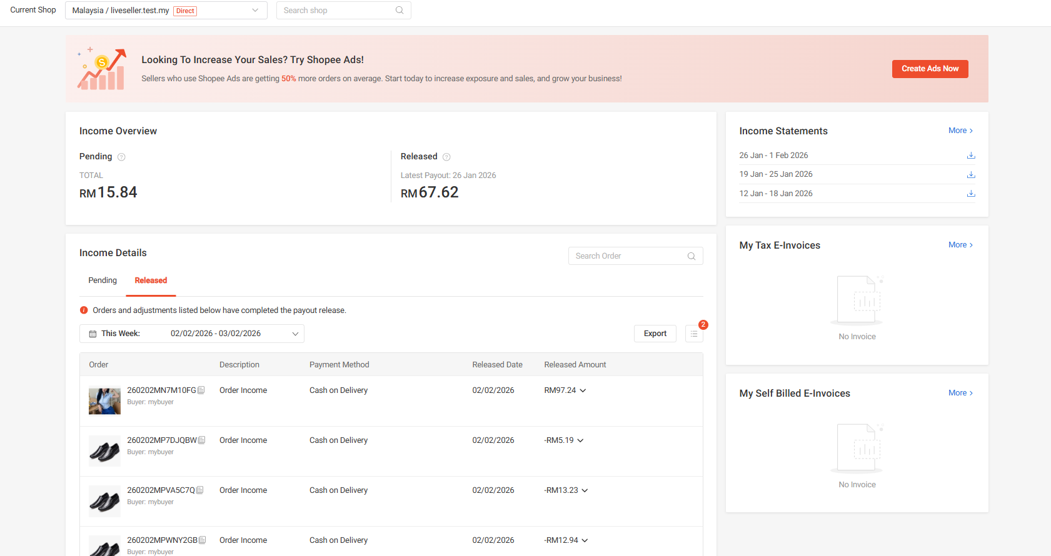Open order details icon for 260202MPWNY2GB

(x=203, y=540)
